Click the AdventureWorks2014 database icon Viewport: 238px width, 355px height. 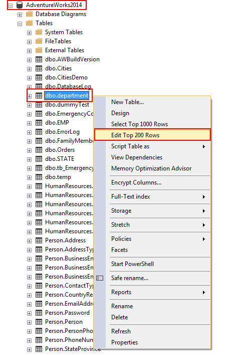click(x=20, y=5)
